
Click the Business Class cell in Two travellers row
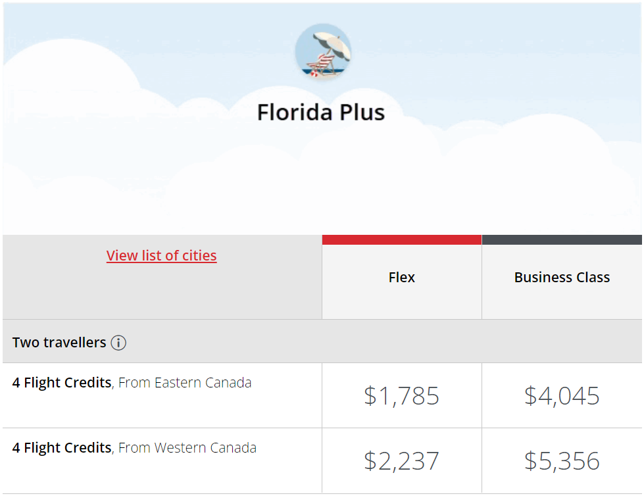tap(562, 341)
